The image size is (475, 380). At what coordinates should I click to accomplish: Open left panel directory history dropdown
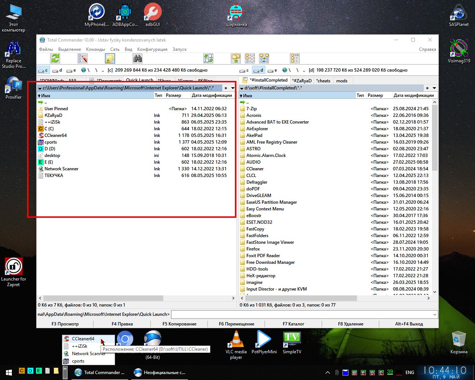pos(233,88)
